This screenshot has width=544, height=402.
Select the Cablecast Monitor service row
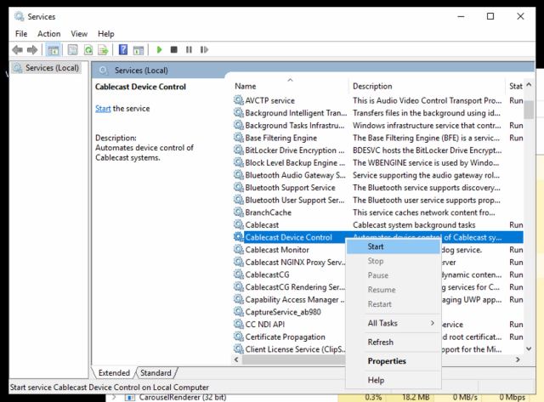(277, 250)
